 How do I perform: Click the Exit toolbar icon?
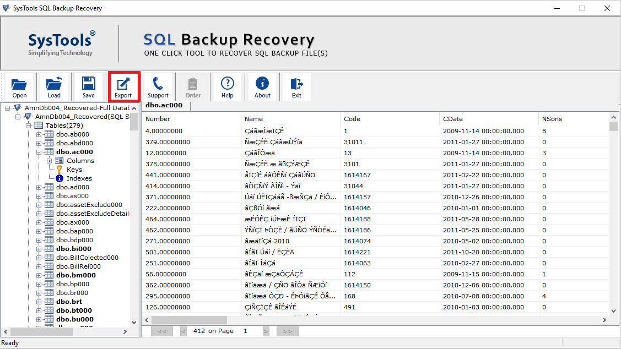(x=296, y=86)
